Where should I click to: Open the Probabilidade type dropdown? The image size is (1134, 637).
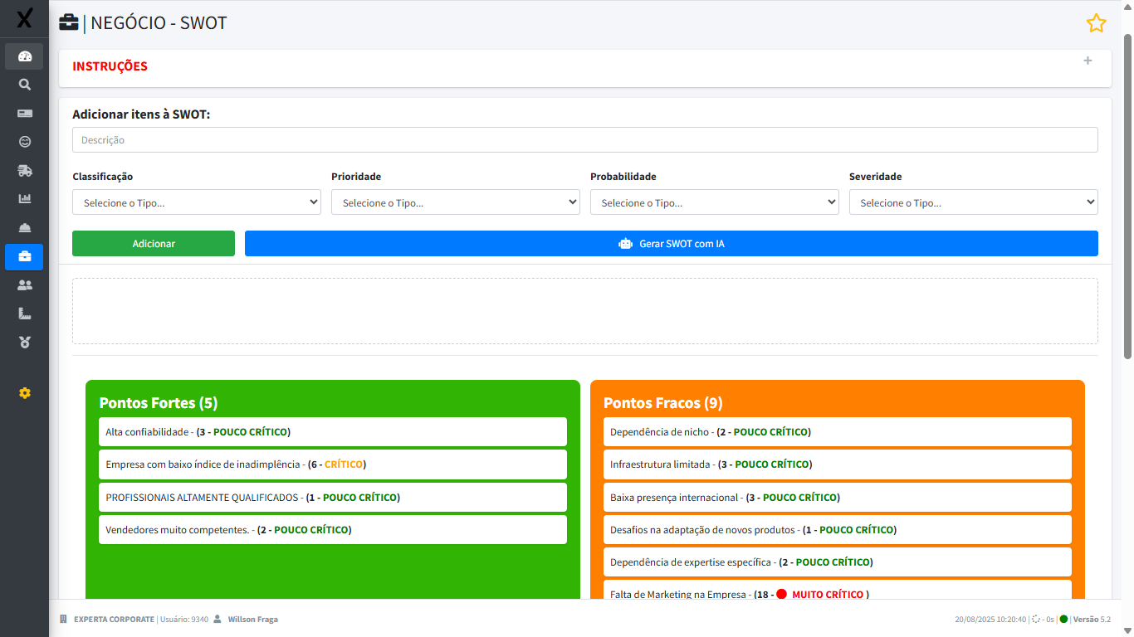click(714, 202)
